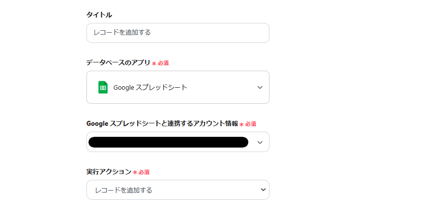Screen dimensions: 438x212
Task: Click the Google スプレッドシートと連携するアカウント情報 label
Action: (162, 124)
